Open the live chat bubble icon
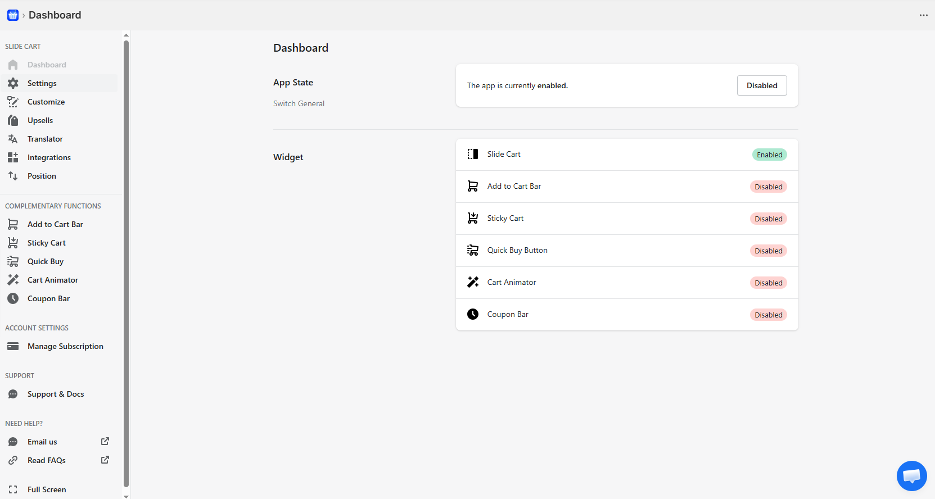Viewport: 935px width, 499px height. point(911,476)
